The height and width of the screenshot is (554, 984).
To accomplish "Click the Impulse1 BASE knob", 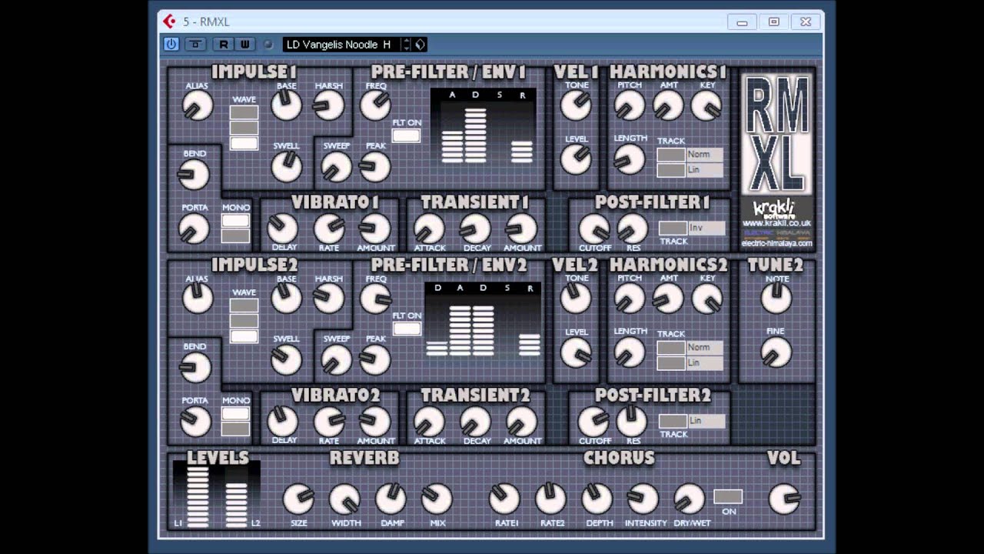I will (x=287, y=105).
